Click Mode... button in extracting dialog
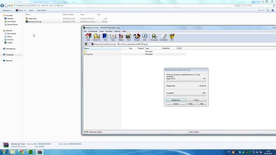 tap(191, 104)
